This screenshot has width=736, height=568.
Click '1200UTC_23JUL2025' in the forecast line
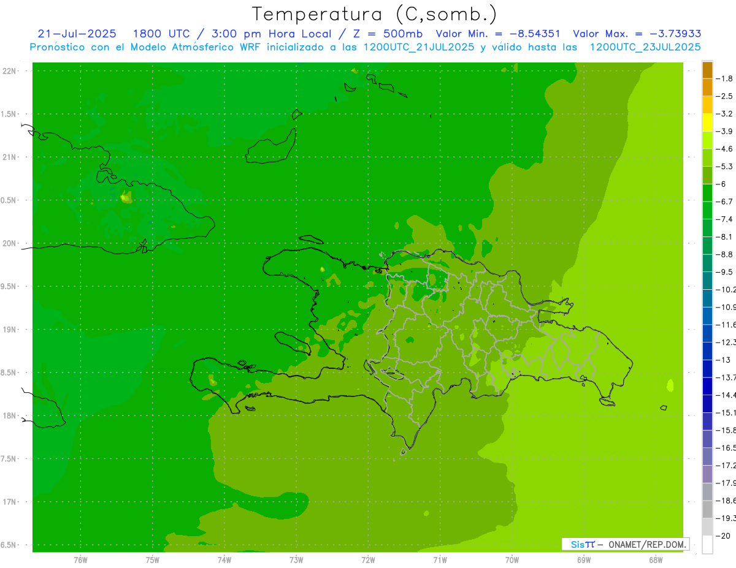[x=645, y=47]
